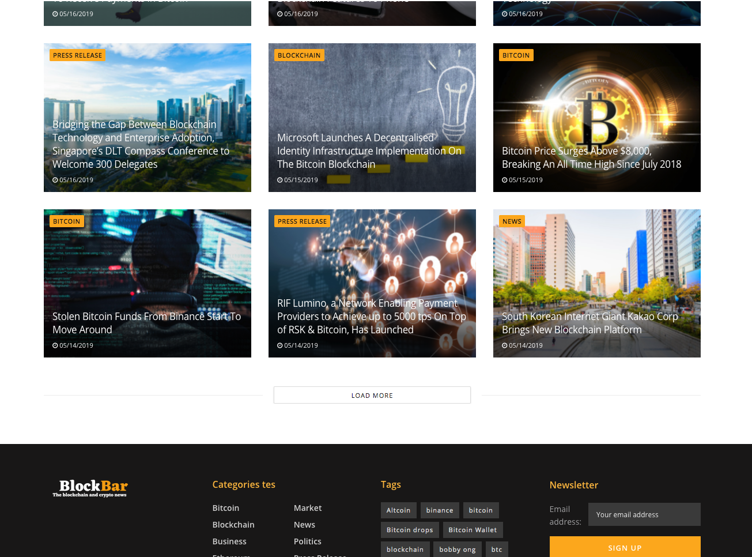The image size is (752, 557).
Task: Select the Business category in the footer list
Action: (x=229, y=541)
